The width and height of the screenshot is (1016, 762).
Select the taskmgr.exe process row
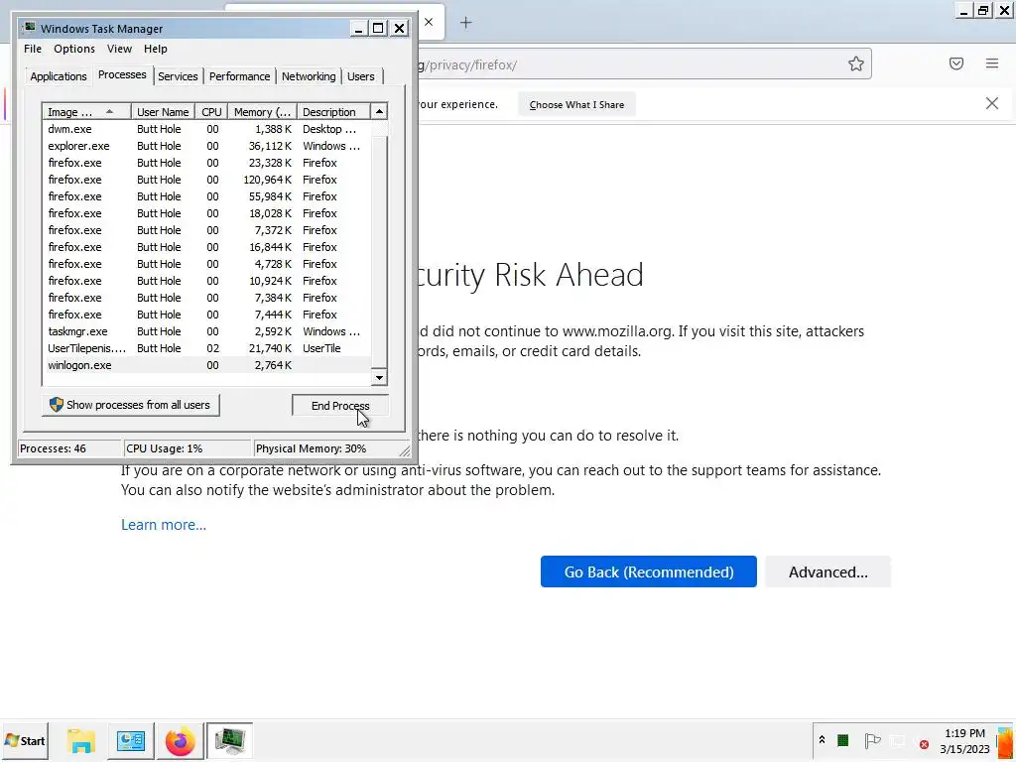tap(206, 331)
